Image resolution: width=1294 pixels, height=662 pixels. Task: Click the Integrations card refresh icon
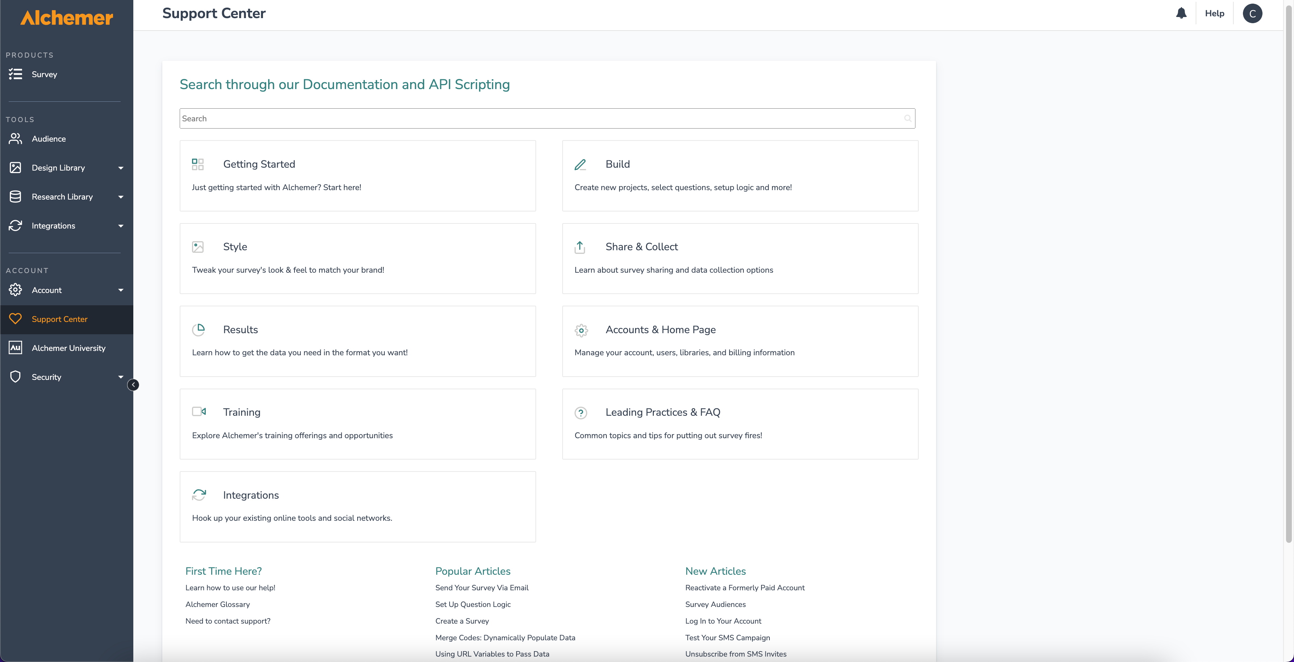(x=199, y=495)
